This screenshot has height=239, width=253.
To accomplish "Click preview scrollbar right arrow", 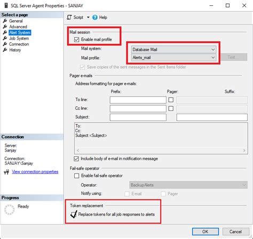I will (x=244, y=150).
